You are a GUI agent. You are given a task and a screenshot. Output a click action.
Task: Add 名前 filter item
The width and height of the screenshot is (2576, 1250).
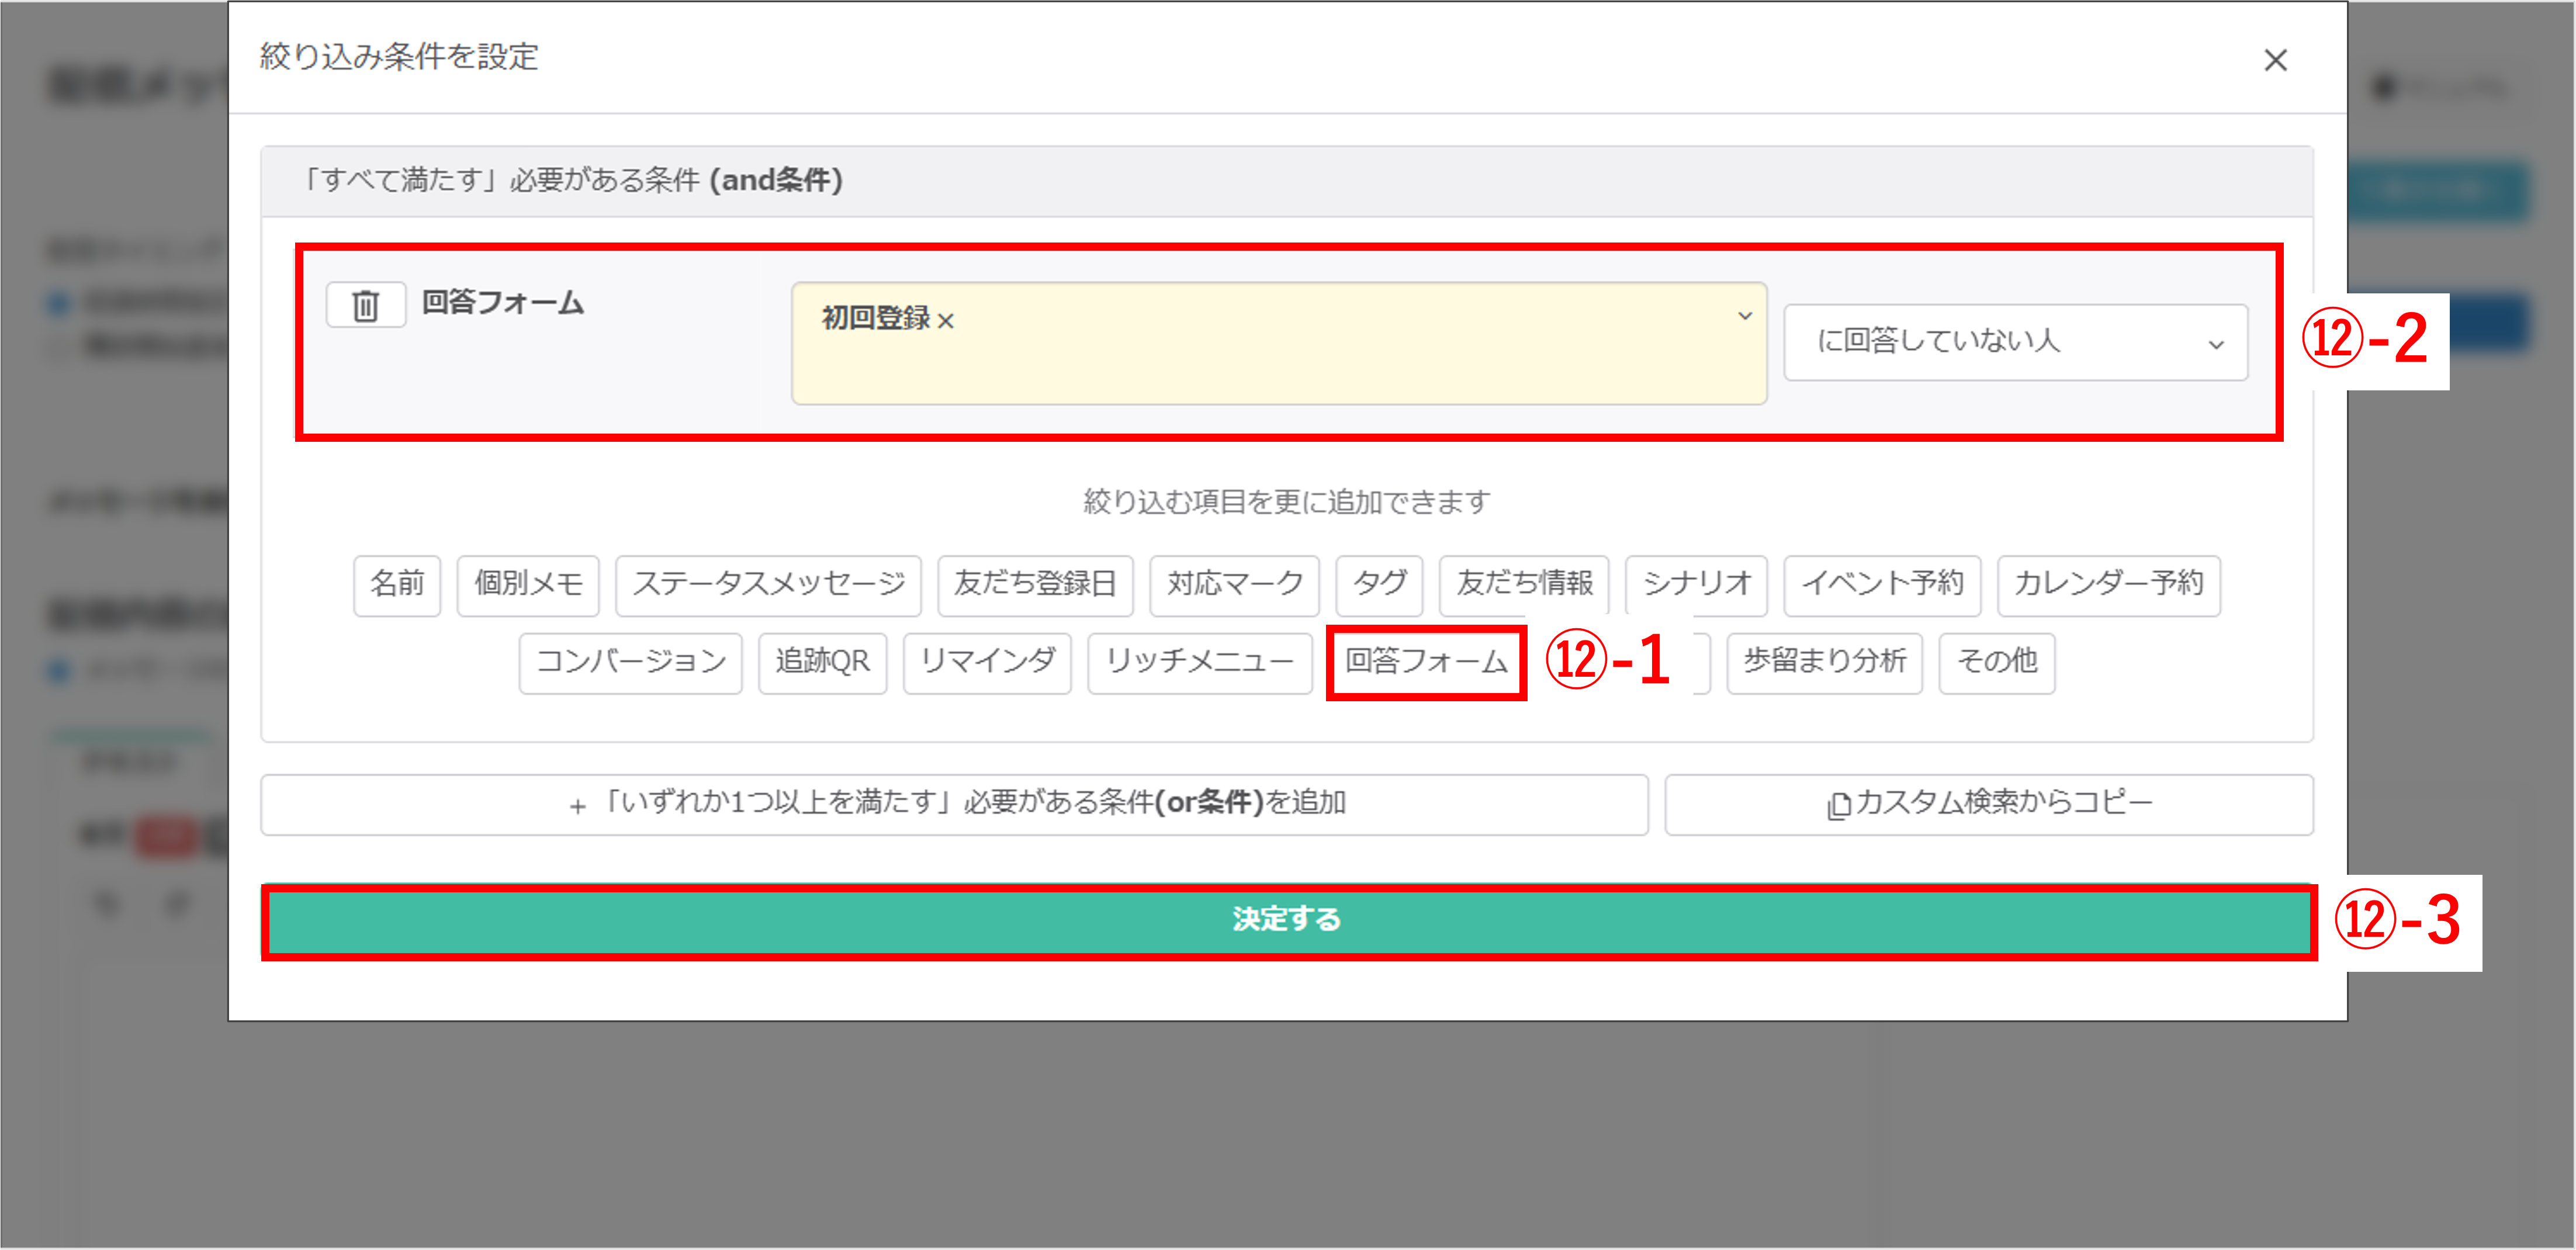(x=397, y=584)
